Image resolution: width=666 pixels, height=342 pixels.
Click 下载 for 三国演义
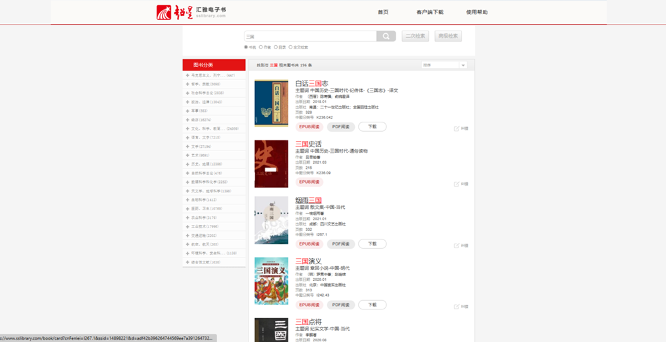pos(372,305)
